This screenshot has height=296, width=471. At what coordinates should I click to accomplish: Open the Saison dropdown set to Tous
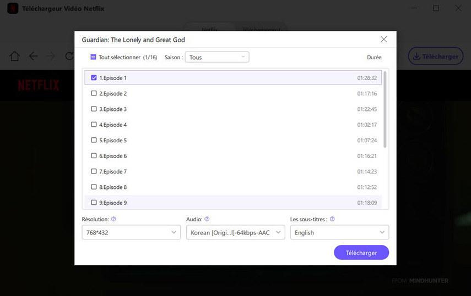(217, 57)
